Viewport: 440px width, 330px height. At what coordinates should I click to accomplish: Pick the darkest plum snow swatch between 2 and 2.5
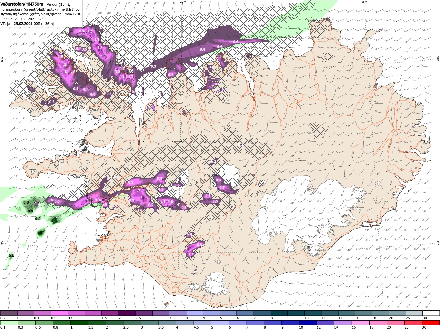(126, 313)
